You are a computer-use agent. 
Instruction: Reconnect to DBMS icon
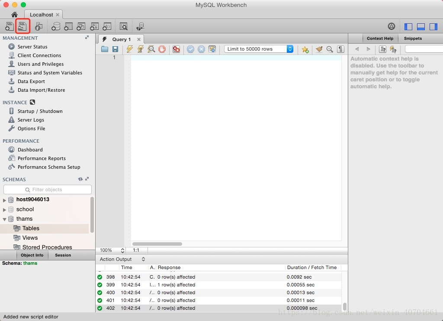140,26
